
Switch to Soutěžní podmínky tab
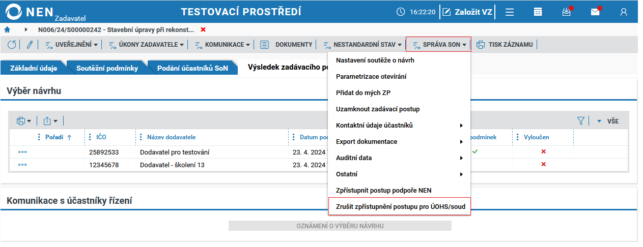click(x=107, y=68)
